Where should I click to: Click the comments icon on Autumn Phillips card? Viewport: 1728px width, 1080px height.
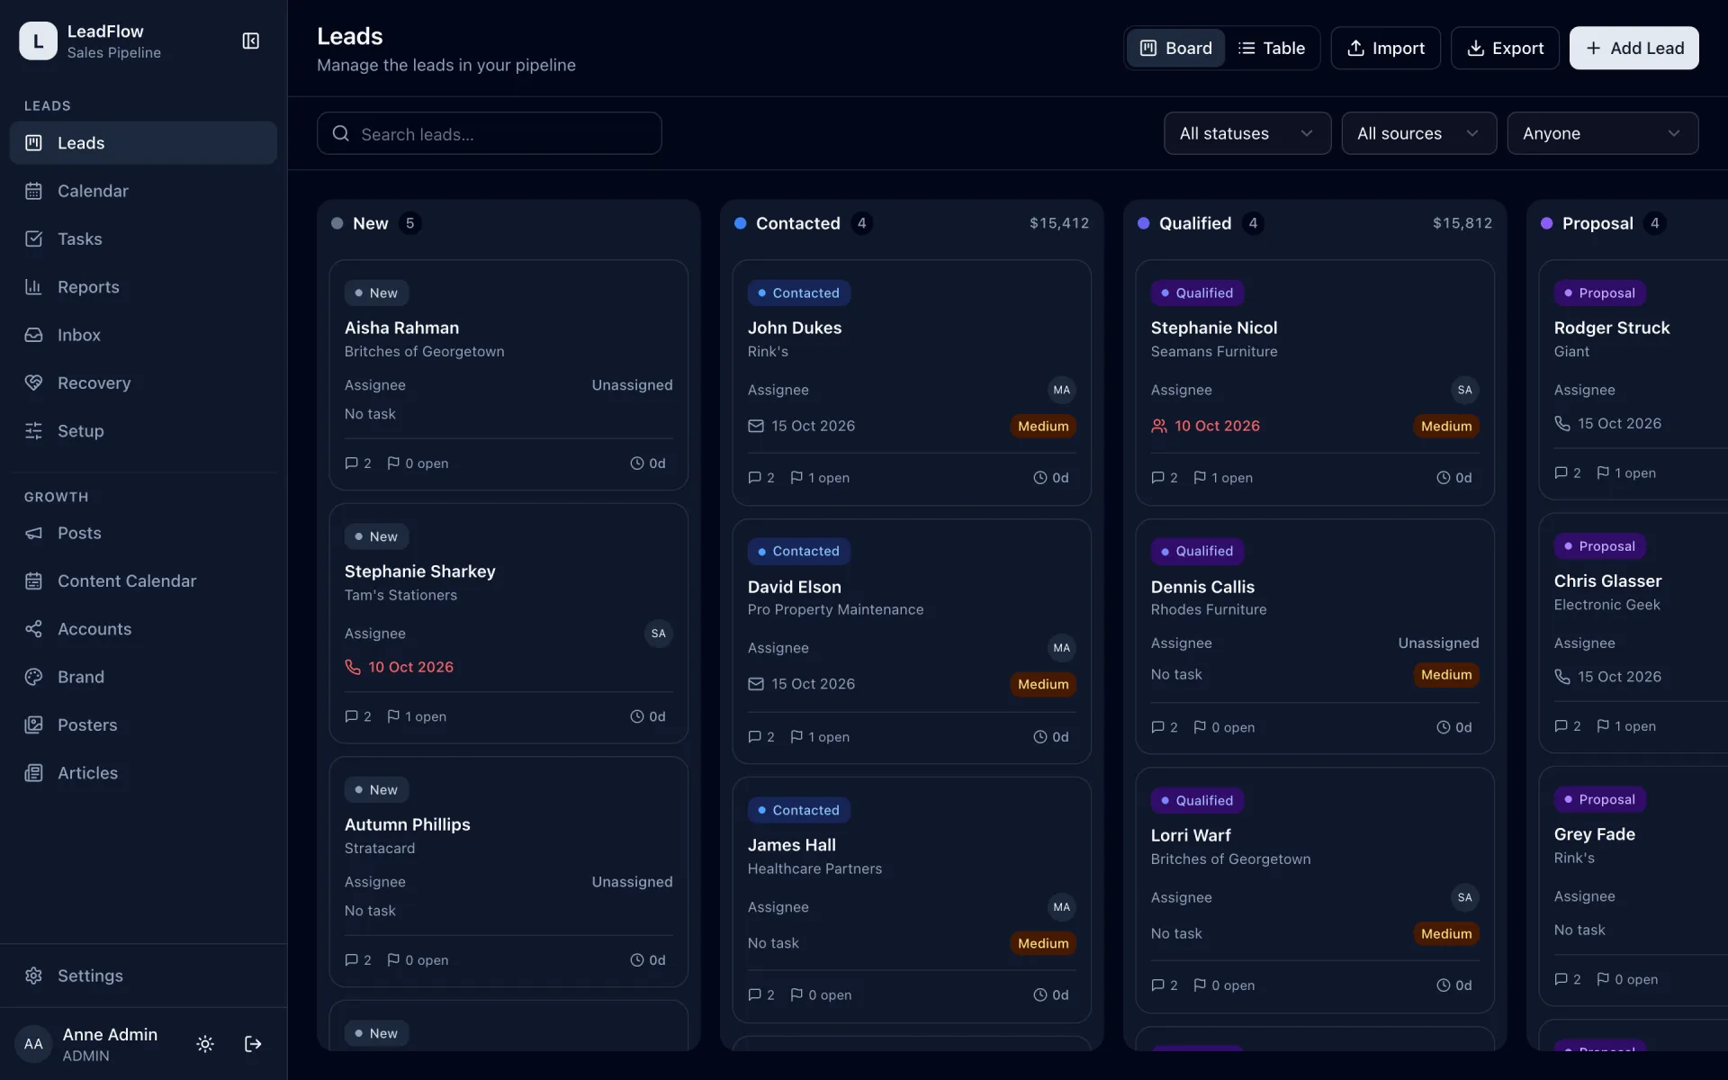coord(352,960)
